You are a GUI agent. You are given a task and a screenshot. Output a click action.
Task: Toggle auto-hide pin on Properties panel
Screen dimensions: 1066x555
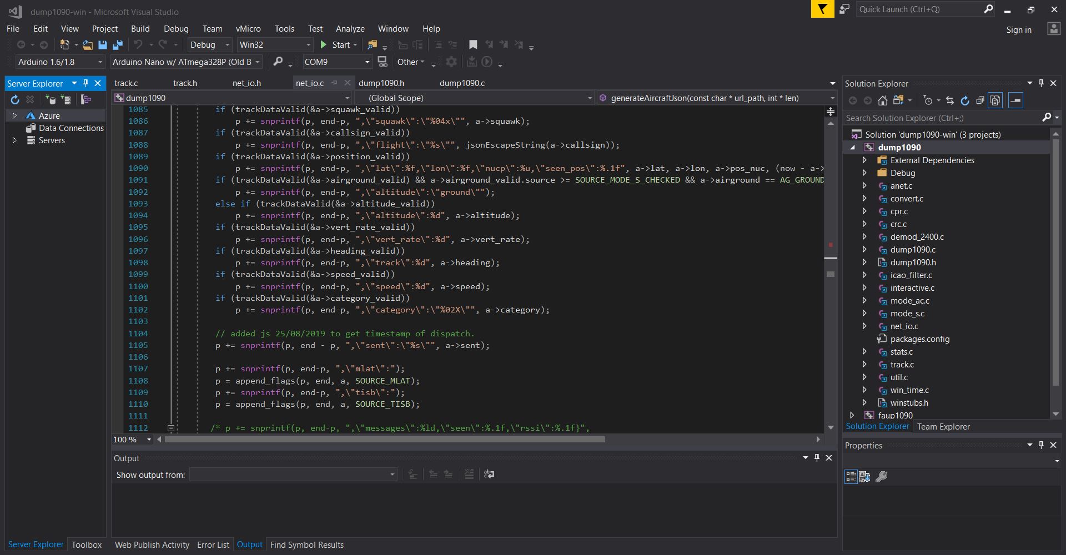point(1041,445)
